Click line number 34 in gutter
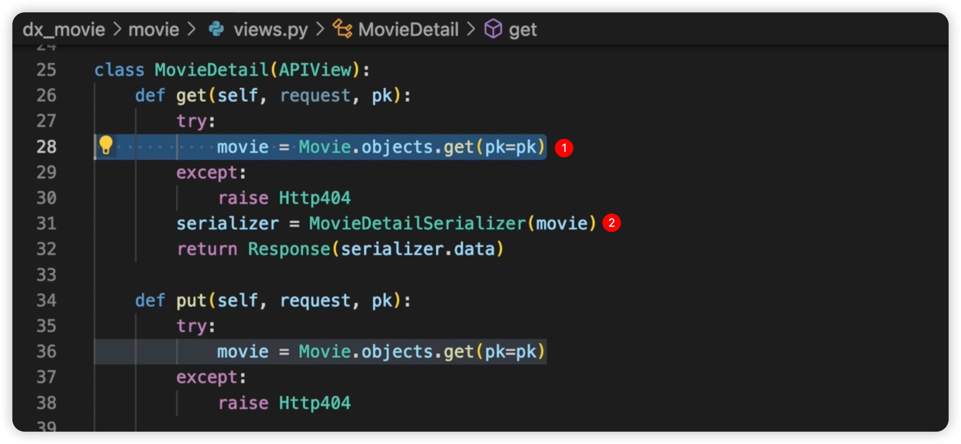The image size is (961, 444). pyautogui.click(x=46, y=301)
